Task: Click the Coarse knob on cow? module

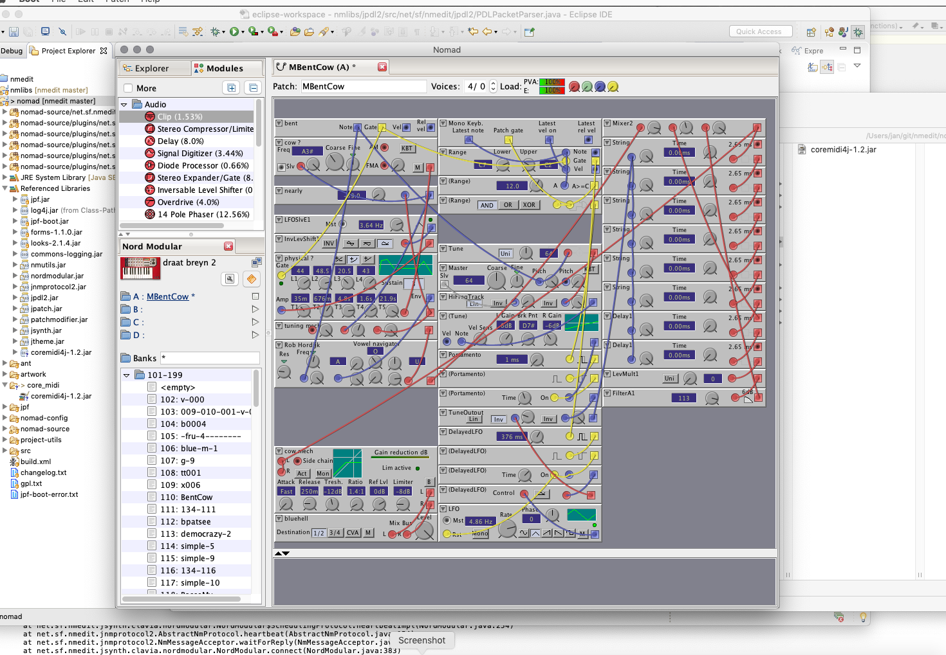Action: pos(334,161)
